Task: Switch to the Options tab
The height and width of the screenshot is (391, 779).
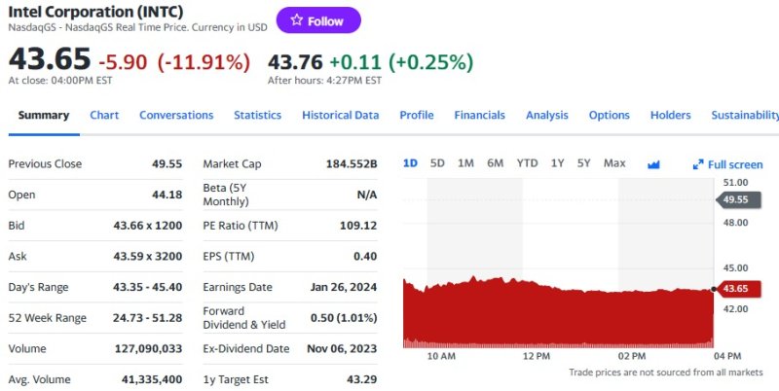Action: pos(610,115)
